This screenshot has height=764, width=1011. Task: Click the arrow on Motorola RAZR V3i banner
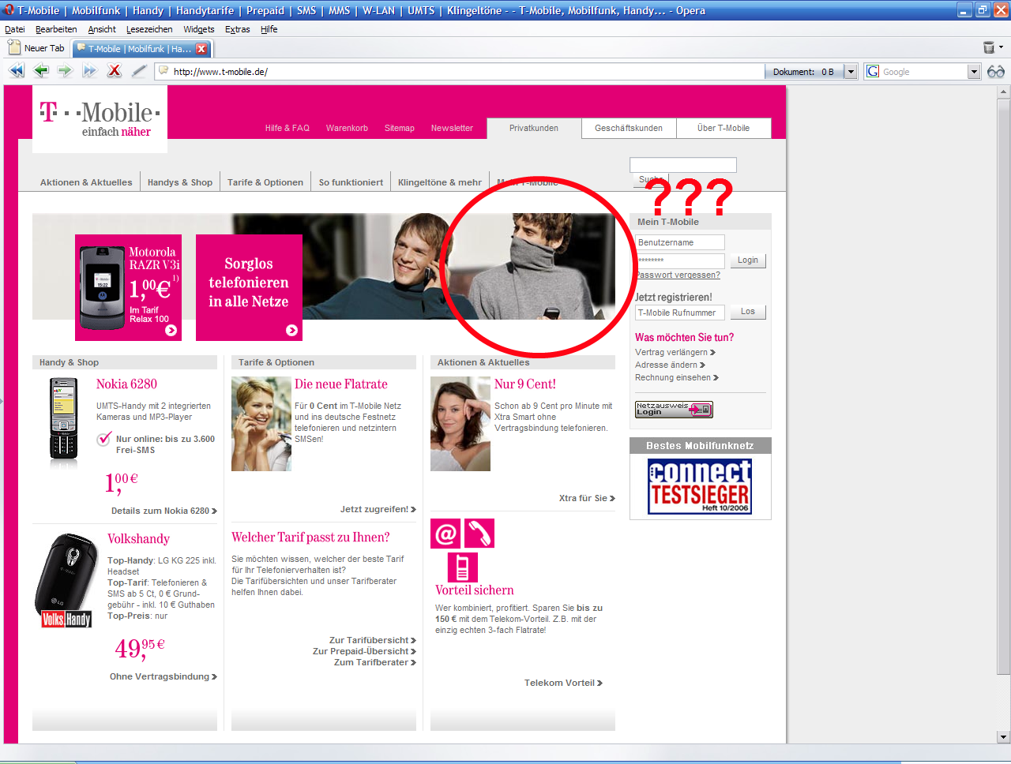click(x=171, y=331)
